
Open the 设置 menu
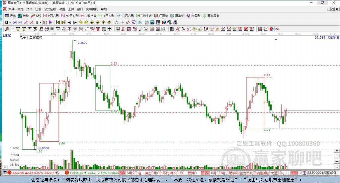pyautogui.click(x=62, y=9)
